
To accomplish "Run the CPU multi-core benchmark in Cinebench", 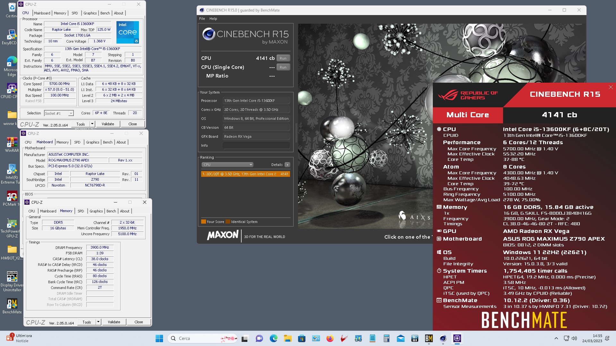I will [283, 58].
